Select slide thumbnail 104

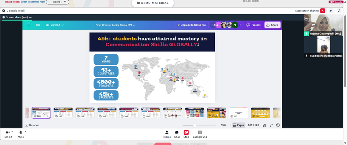pyautogui.click(x=107, y=113)
